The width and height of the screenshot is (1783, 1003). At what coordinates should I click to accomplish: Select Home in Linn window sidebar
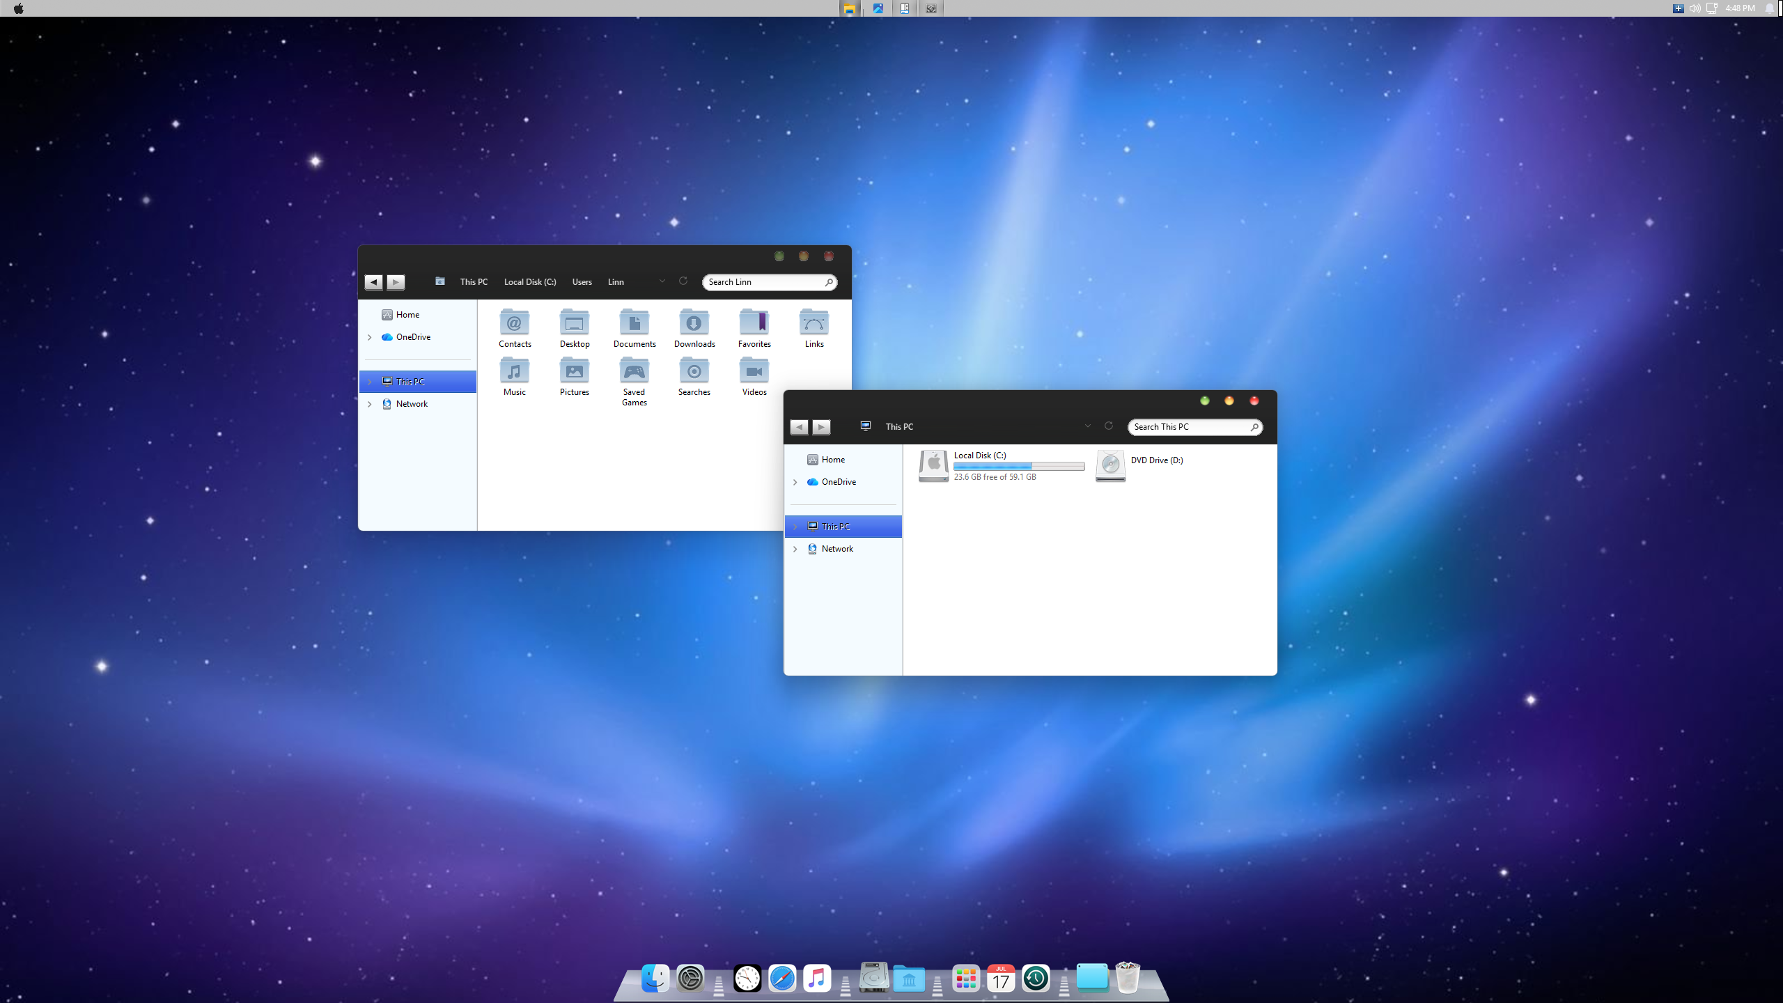click(407, 315)
